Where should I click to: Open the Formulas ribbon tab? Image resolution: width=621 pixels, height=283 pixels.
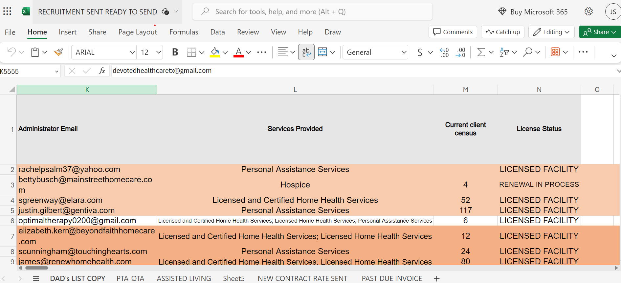click(x=184, y=32)
